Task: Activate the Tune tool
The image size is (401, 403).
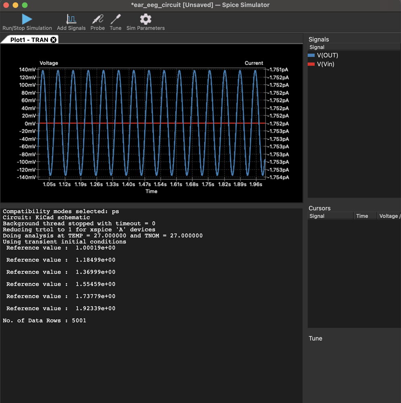Action: tap(116, 19)
